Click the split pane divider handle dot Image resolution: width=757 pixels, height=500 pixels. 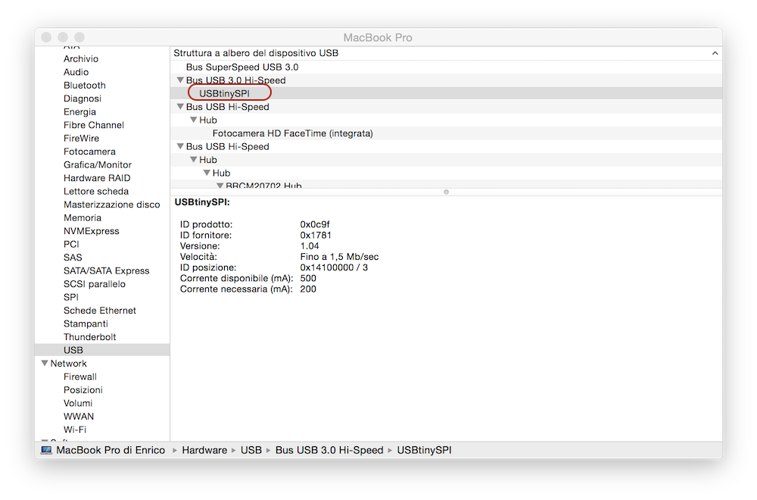point(446,192)
